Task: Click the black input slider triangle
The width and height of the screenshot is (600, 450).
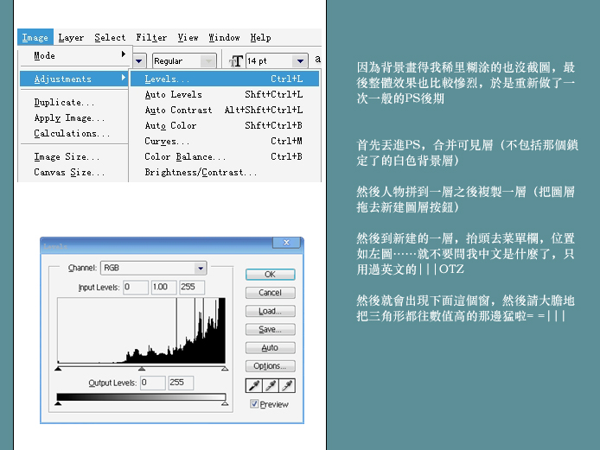Action: tap(58, 369)
